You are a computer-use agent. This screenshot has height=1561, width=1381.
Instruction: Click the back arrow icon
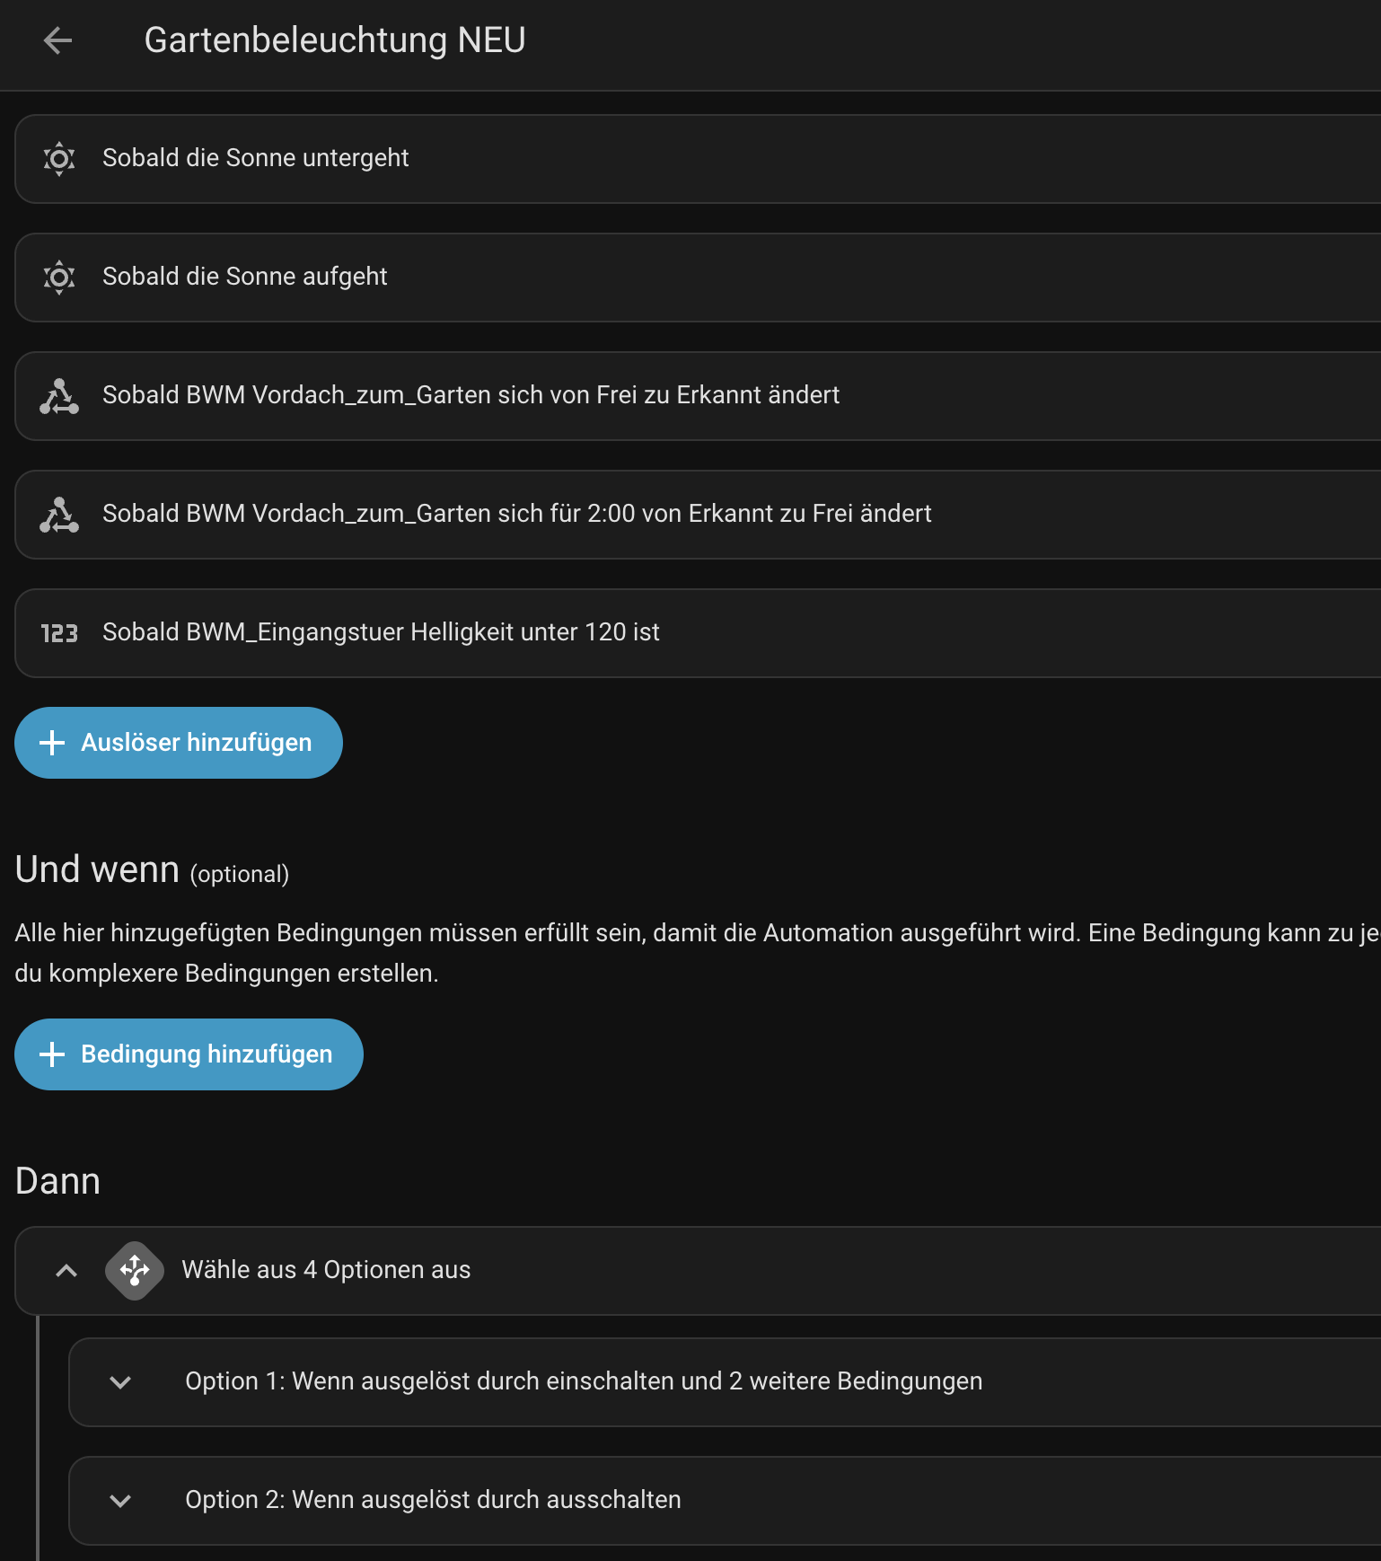[57, 40]
